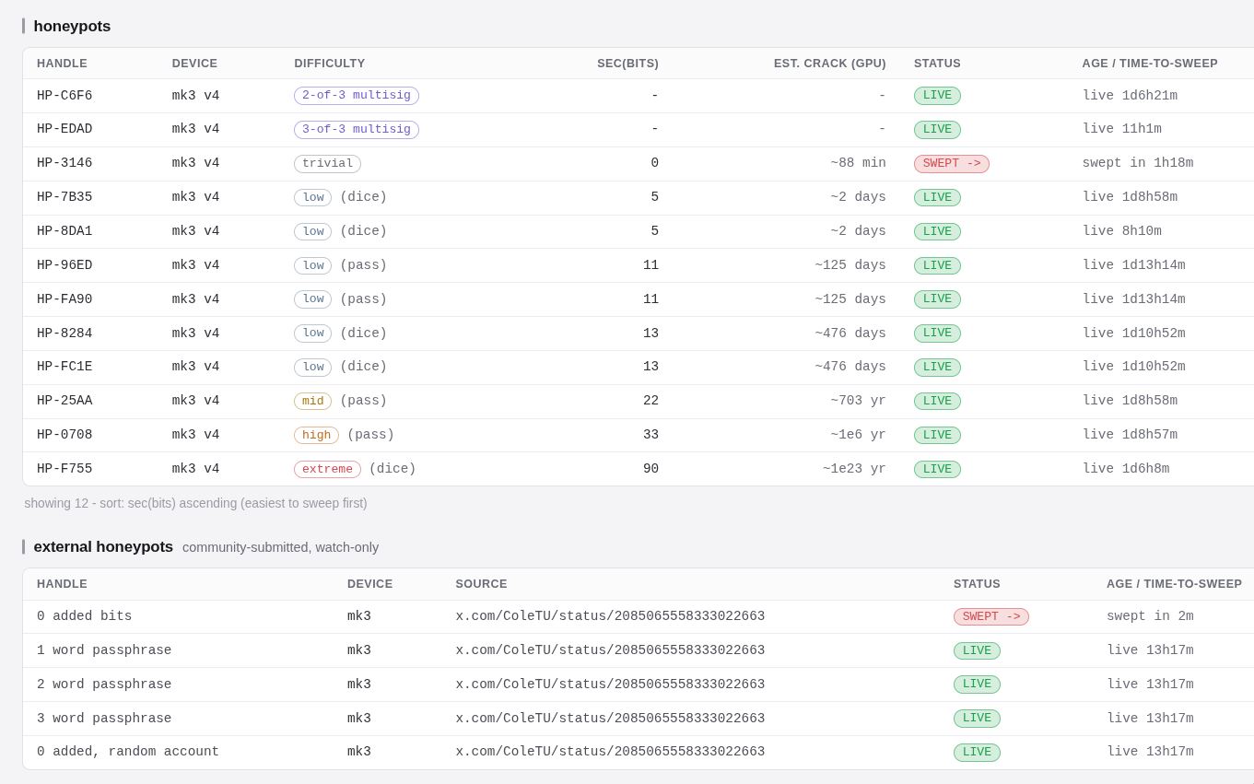Click the "external honeypots" section heading
This screenshot has height=784, width=1254.
point(103,547)
